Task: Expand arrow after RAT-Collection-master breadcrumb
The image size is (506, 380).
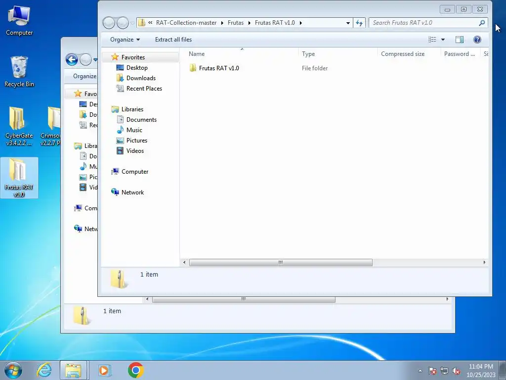Action: [222, 23]
